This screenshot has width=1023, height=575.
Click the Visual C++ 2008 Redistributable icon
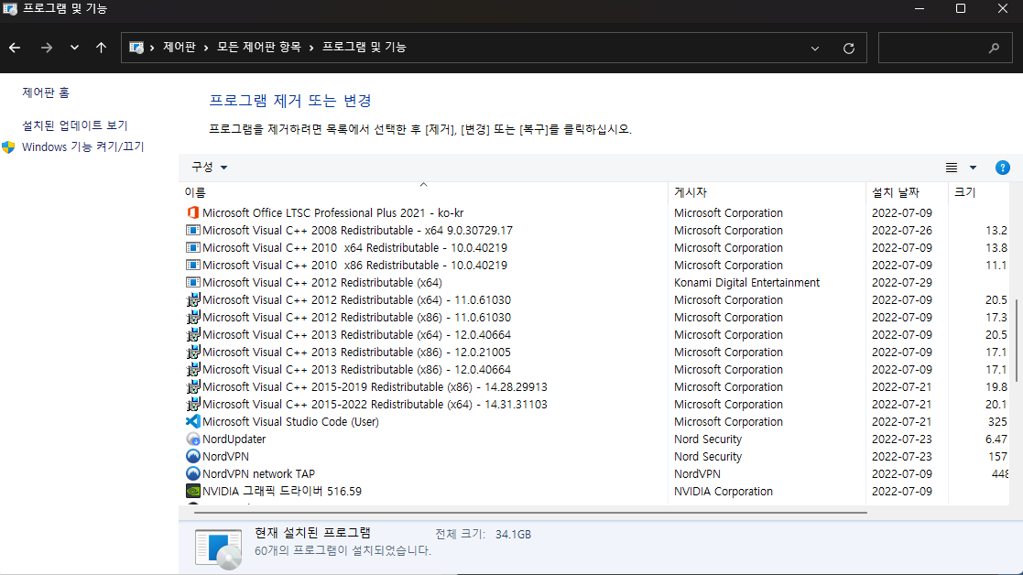pyautogui.click(x=192, y=230)
